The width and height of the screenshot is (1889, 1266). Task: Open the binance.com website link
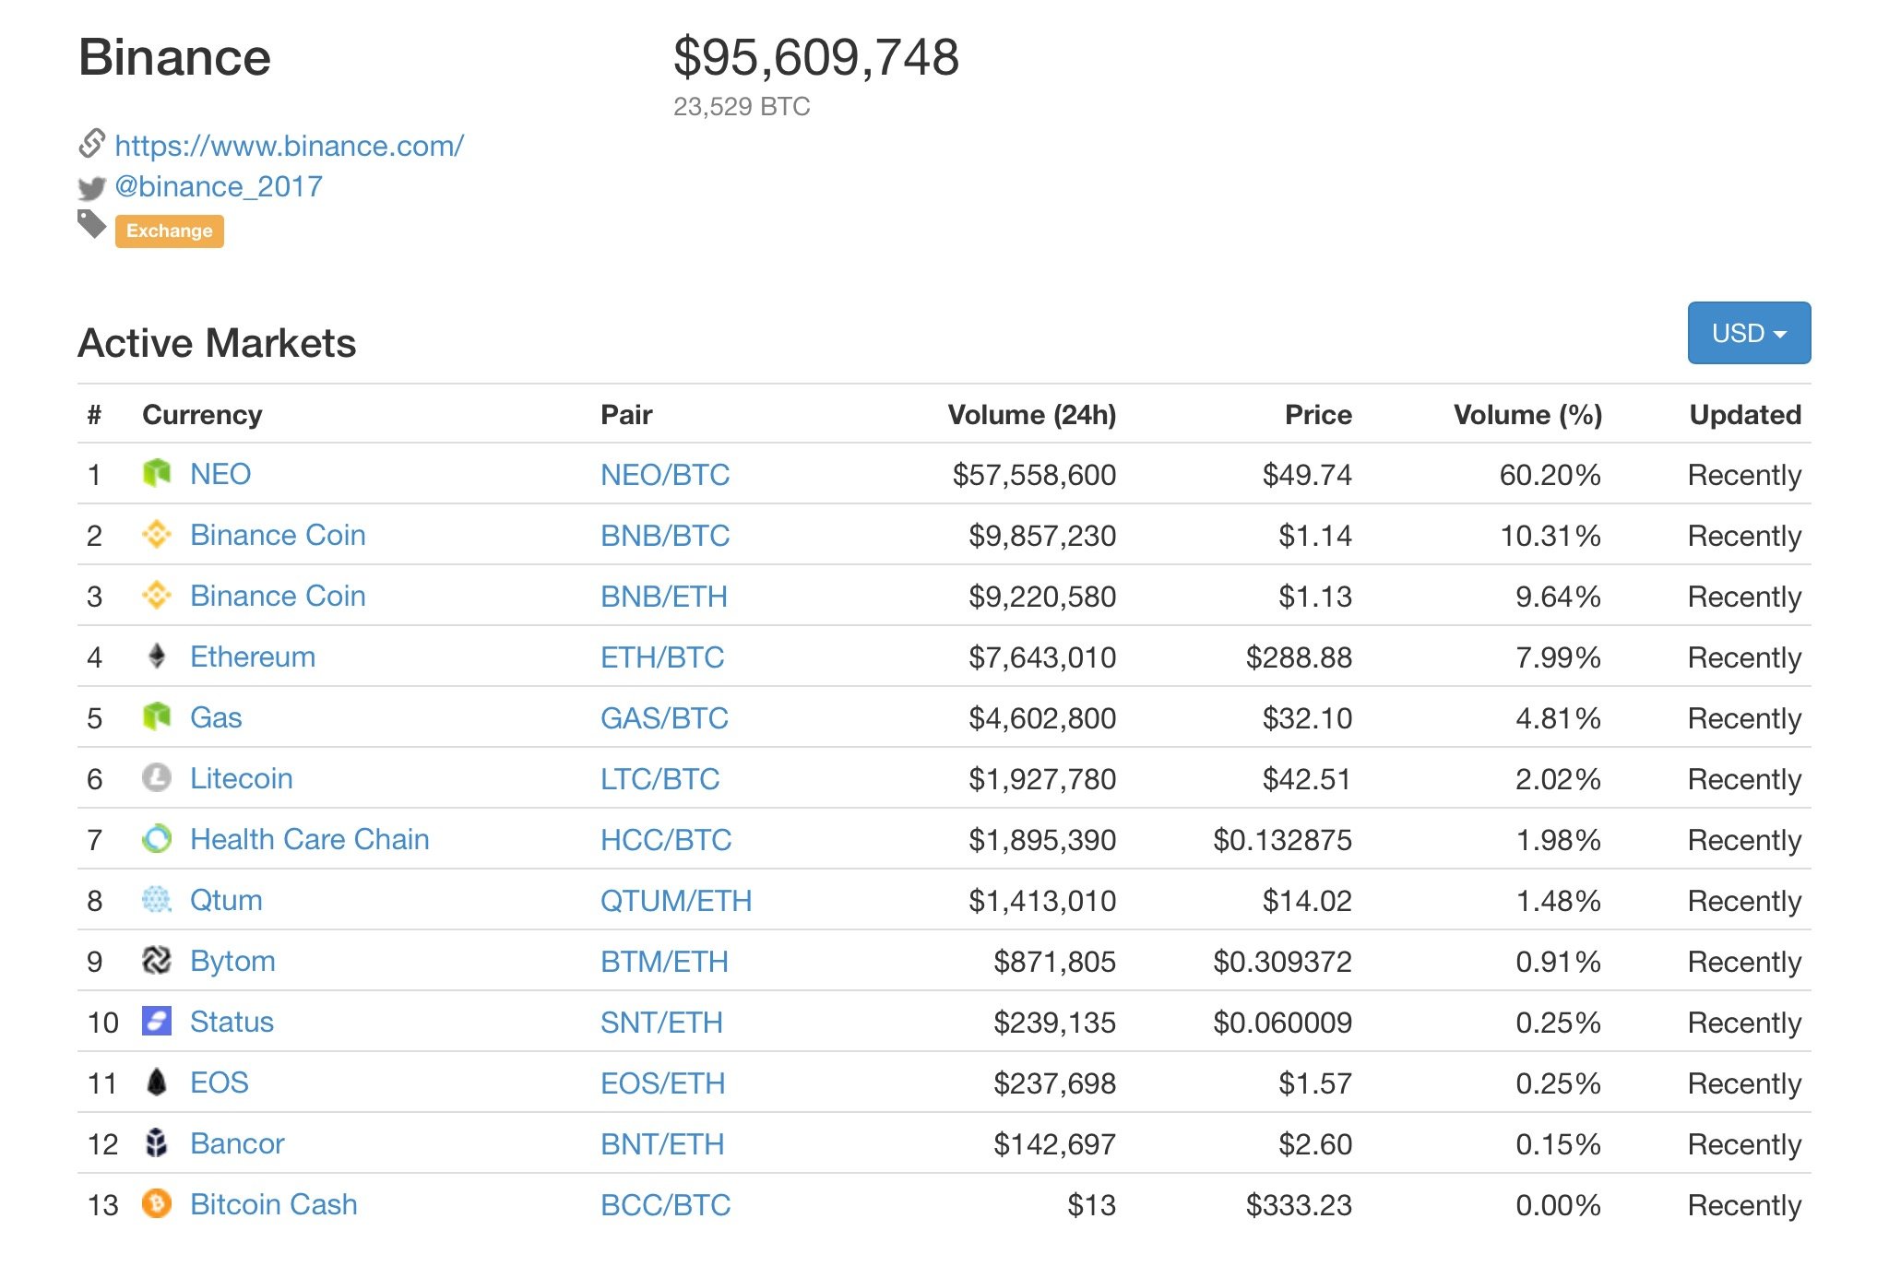pos(289,146)
